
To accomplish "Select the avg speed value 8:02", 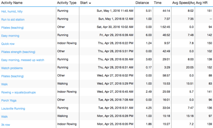I will pos(191,11).
